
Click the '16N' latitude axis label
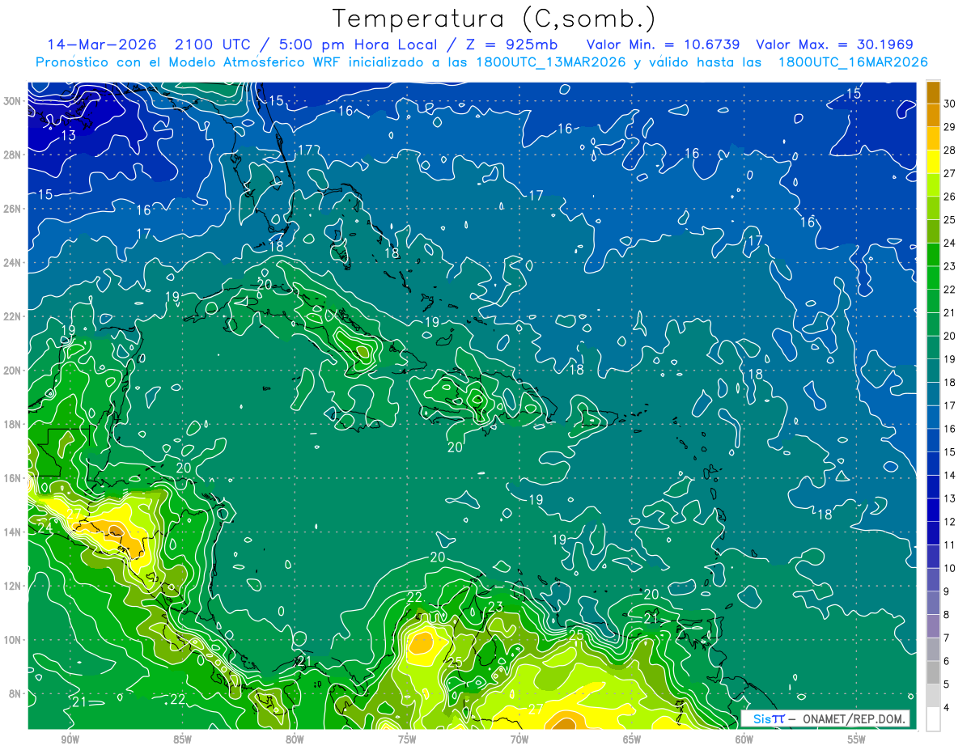(13, 477)
